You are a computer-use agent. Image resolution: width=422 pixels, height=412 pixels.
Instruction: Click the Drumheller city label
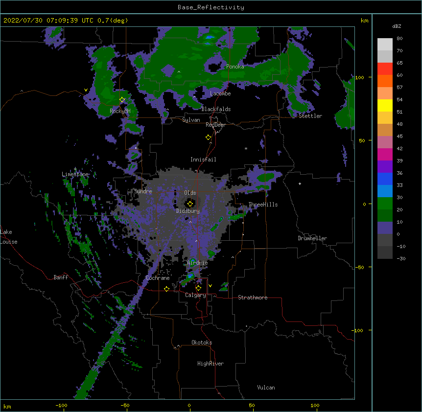point(312,238)
